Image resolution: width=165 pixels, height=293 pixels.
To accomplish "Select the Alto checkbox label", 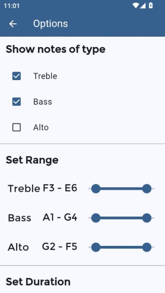I will pos(41,127).
